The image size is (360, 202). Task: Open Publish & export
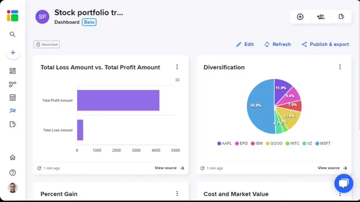pos(326,44)
